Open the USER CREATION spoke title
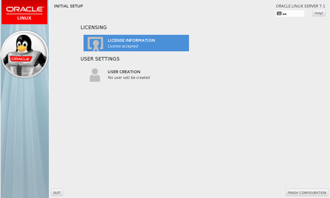330x198 pixels. (124, 72)
